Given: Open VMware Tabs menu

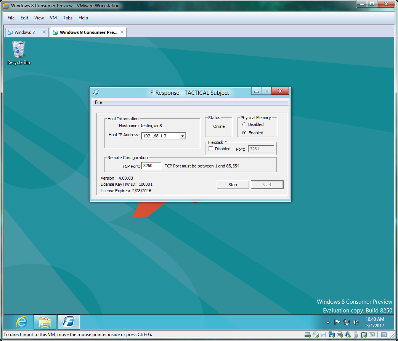Looking at the screenshot, I should [68, 18].
